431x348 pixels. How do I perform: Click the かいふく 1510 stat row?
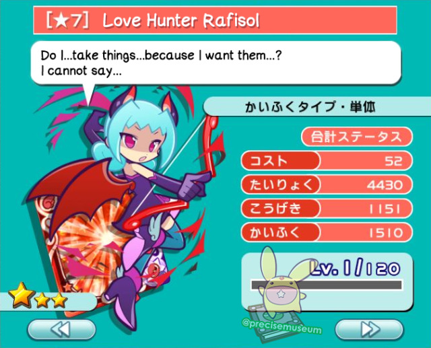pos(327,233)
